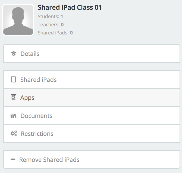Open the Restrictions settings row

[x=92, y=133]
